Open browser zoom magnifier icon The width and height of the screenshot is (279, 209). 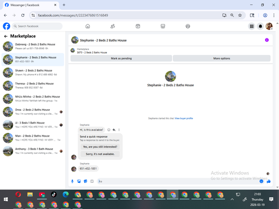232,15
